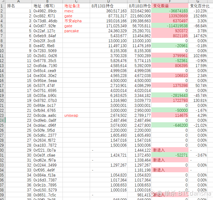The height and width of the screenshot is (200, 213).
Task: Select address cell 0x6eb9...84af
Action: pos(47,36)
